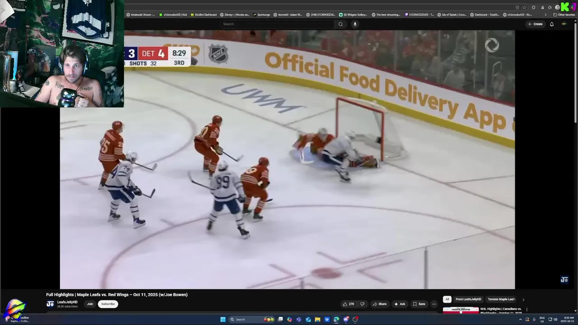Subscribe to LeafsJellyHD
Image resolution: width=578 pixels, height=325 pixels.
pos(108,304)
